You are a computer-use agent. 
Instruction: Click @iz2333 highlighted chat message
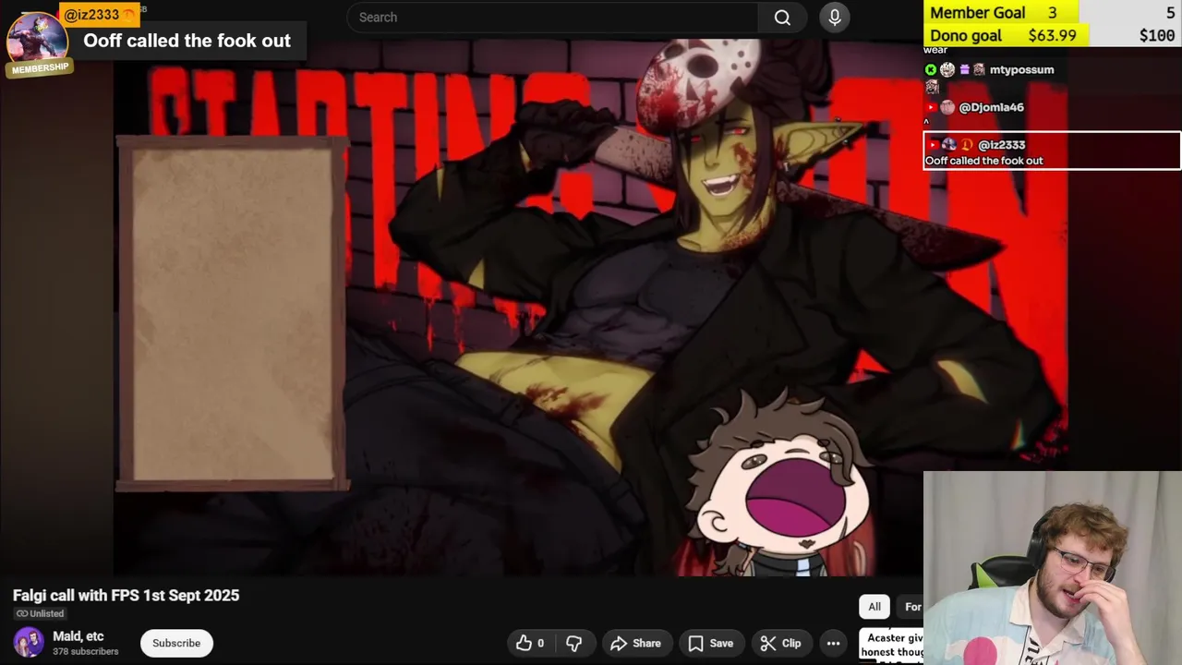click(1052, 151)
